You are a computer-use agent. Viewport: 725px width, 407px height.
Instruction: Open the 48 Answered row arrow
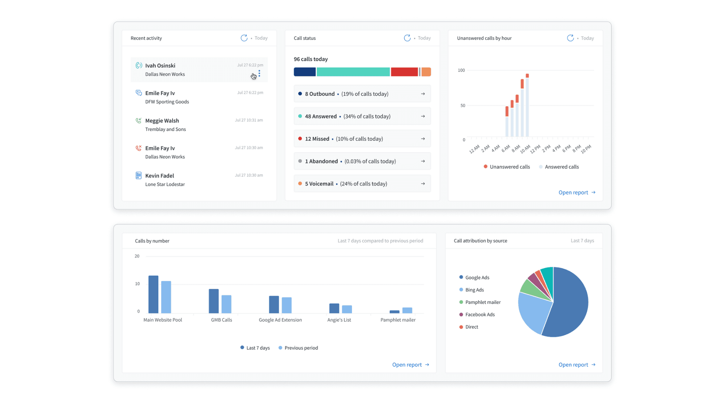click(423, 116)
